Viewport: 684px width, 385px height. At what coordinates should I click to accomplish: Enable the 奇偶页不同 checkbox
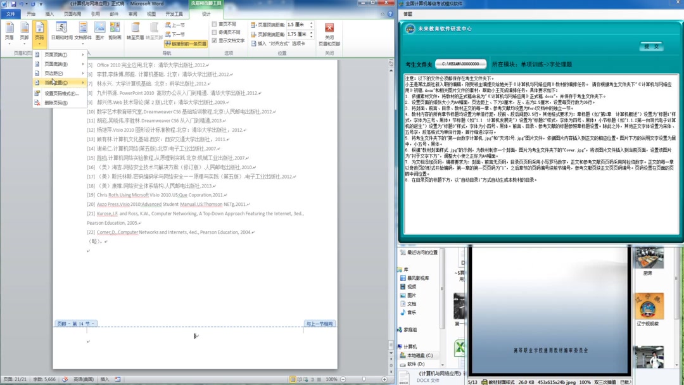pos(214,32)
